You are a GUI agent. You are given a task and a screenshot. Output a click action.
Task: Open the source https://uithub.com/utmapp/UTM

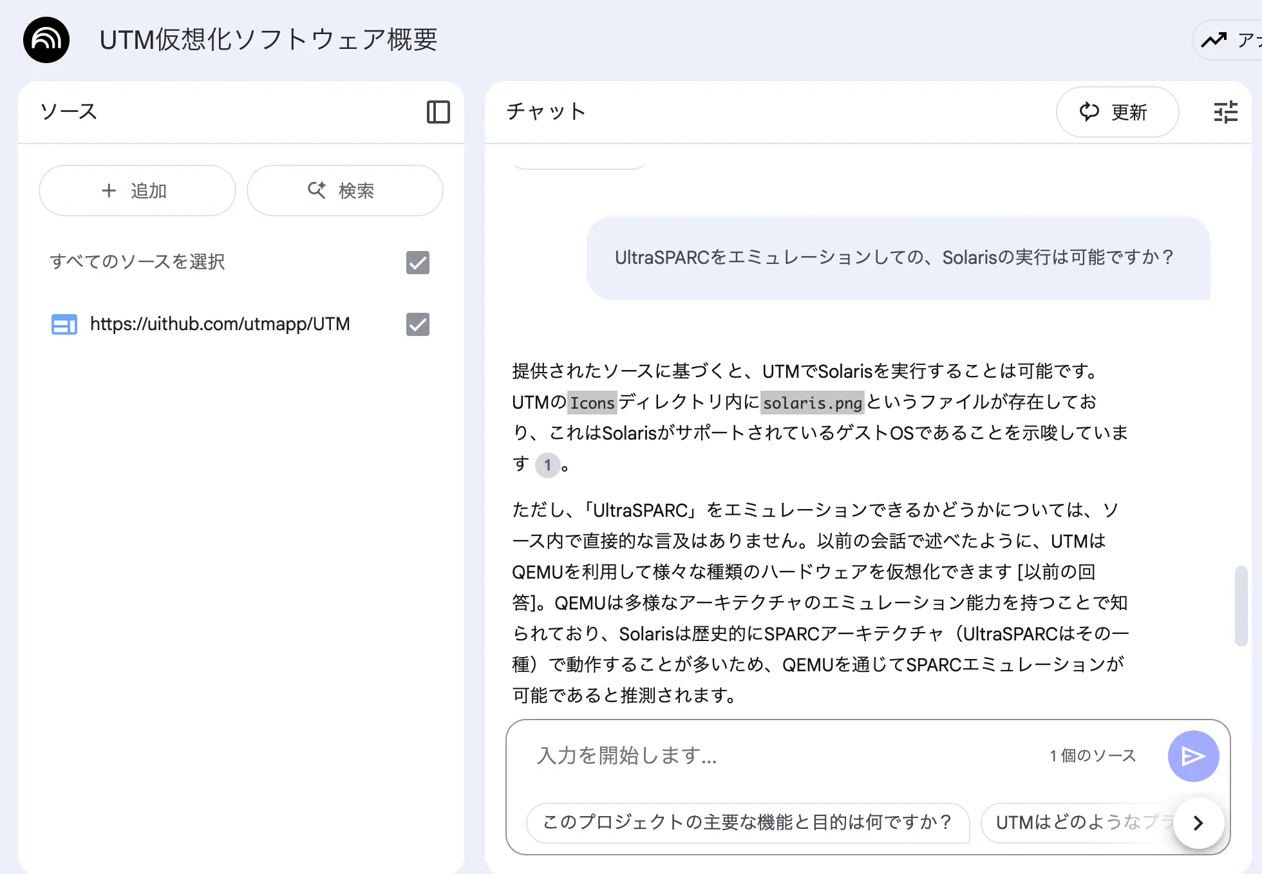(x=220, y=324)
